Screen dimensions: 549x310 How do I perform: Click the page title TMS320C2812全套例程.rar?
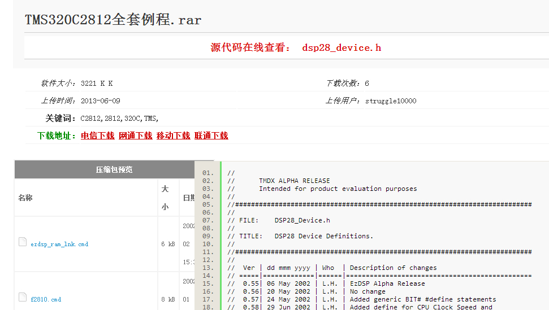point(113,20)
